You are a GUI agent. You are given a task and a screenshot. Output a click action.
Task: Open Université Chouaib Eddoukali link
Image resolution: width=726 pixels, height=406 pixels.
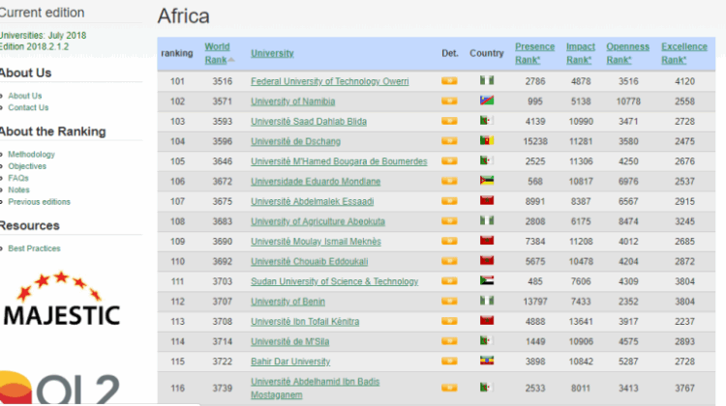pyautogui.click(x=310, y=261)
